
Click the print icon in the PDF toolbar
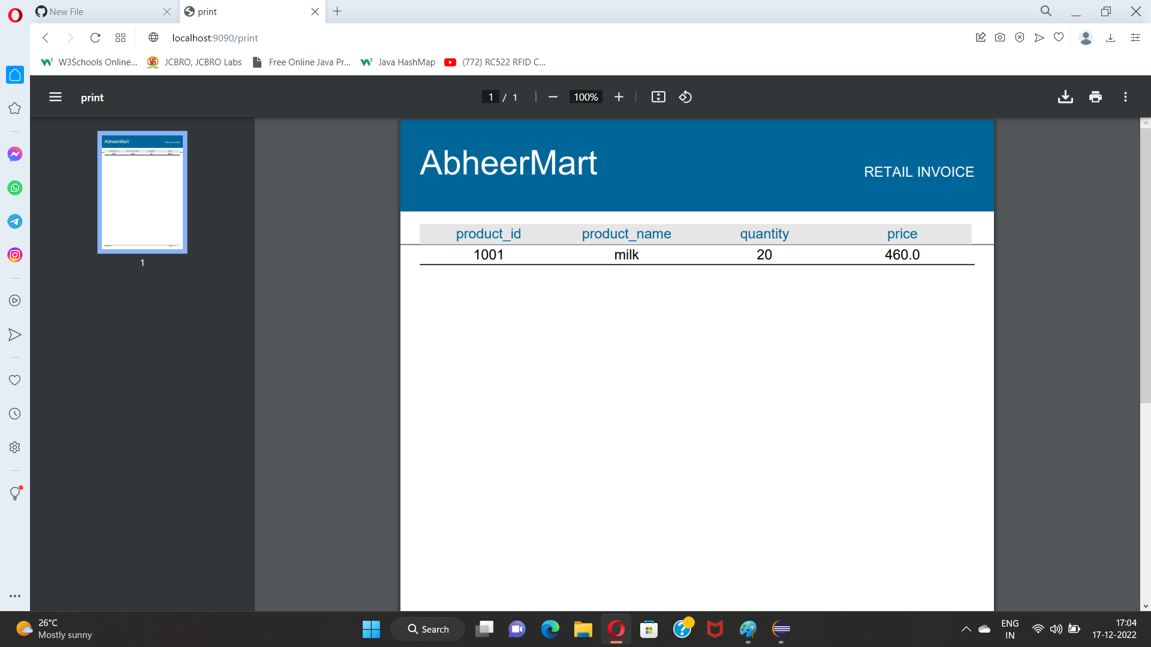click(x=1096, y=96)
